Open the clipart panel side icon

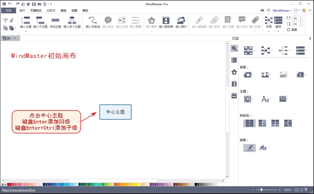(x=234, y=84)
